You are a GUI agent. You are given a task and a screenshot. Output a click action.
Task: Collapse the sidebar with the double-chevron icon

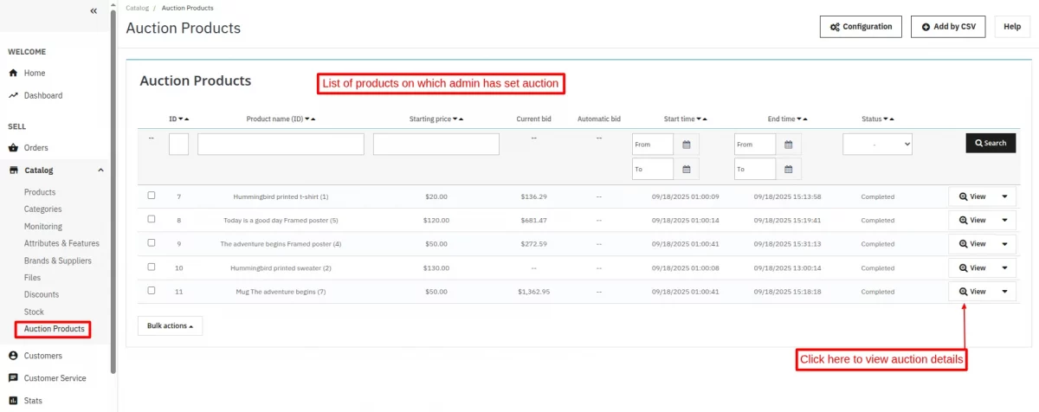coord(94,10)
